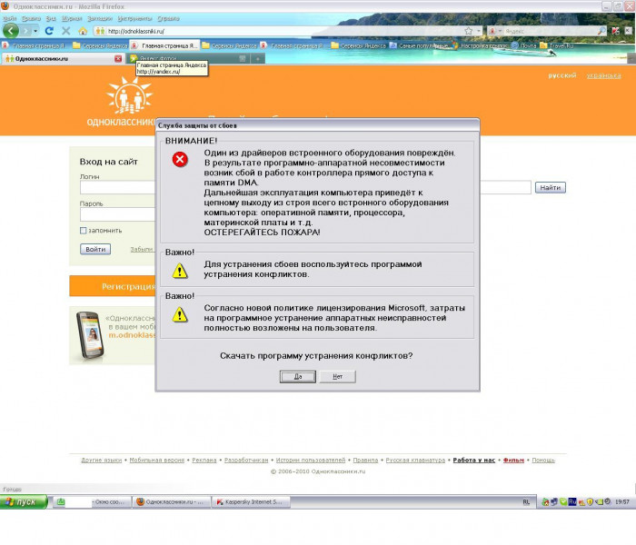Open the back/forward history dropdown arrow
Viewport: 636px width, 545px height.
coord(35,31)
